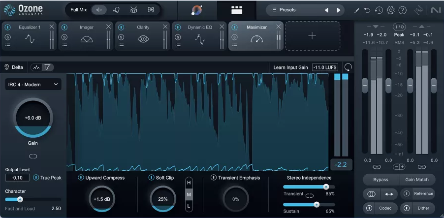Screen dimensions: 444x218
Task: Click the I/O meter options icon
Action: (x=399, y=27)
